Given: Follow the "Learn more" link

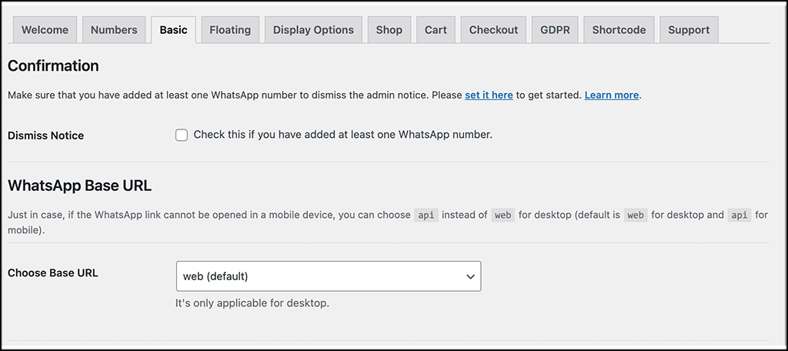Looking at the screenshot, I should point(612,95).
